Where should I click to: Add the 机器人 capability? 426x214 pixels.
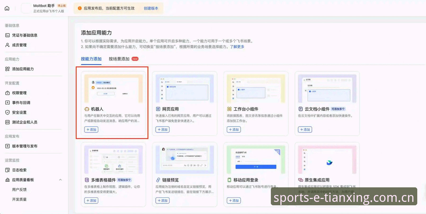coord(91,130)
